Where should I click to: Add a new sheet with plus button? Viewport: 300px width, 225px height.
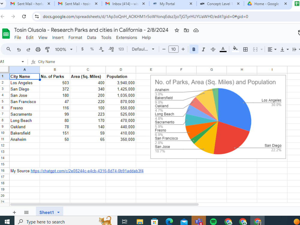pyautogui.click(x=14, y=212)
